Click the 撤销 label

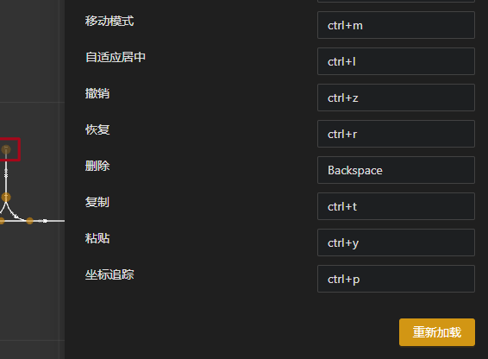97,93
